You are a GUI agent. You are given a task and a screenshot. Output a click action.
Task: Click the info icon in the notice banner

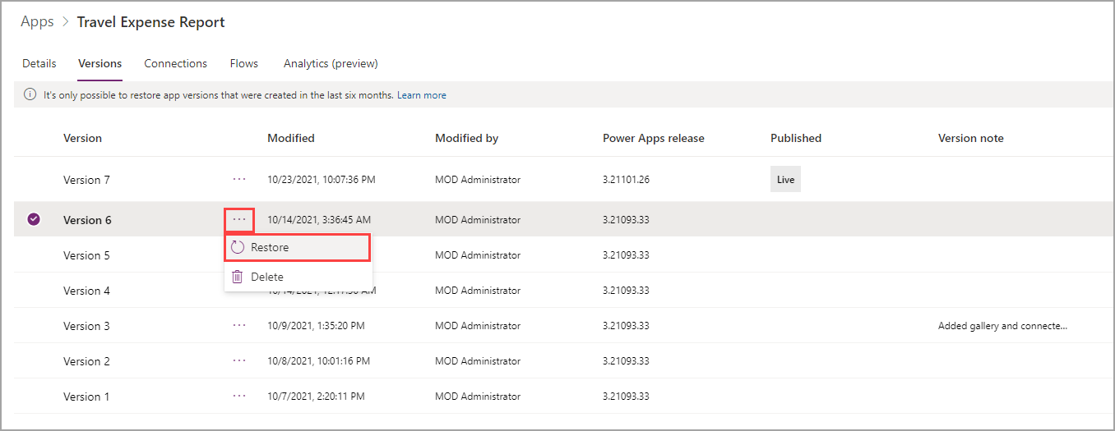(30, 95)
